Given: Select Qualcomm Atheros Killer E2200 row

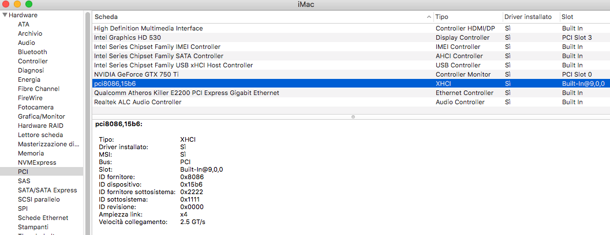Looking at the screenshot, I should pos(351,93).
